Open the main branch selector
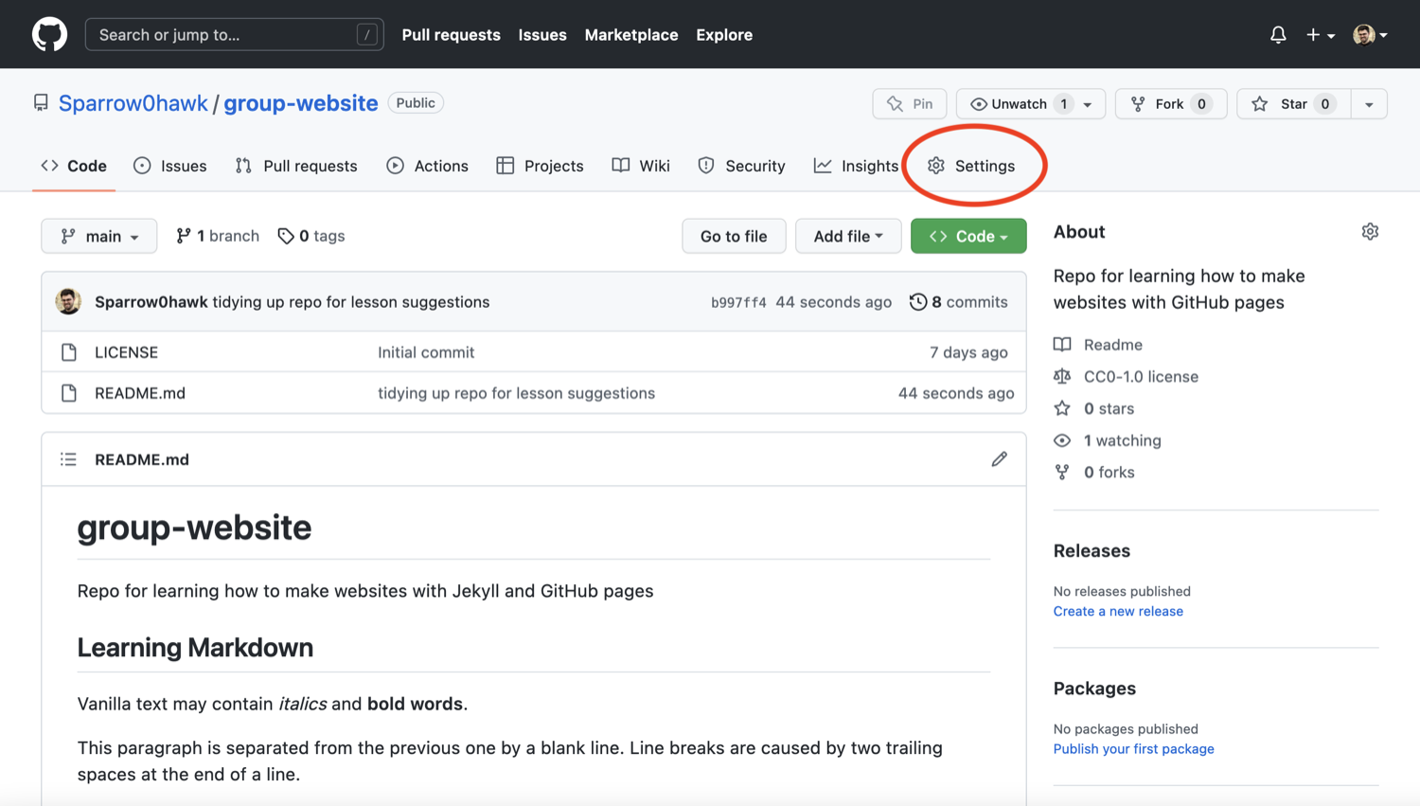 [99, 236]
